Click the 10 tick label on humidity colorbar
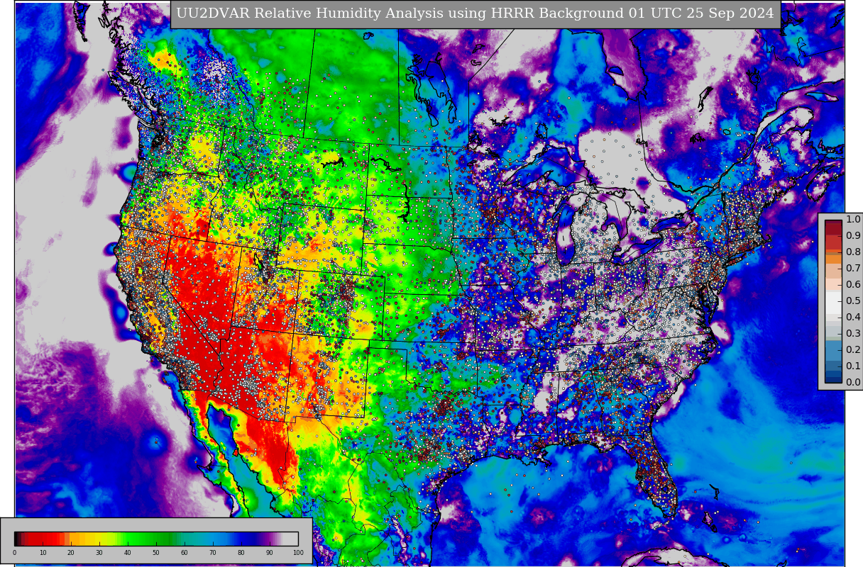Viewport: 863px width, 567px height. [43, 553]
